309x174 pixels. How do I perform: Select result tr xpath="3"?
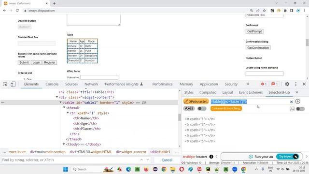pos(200,130)
